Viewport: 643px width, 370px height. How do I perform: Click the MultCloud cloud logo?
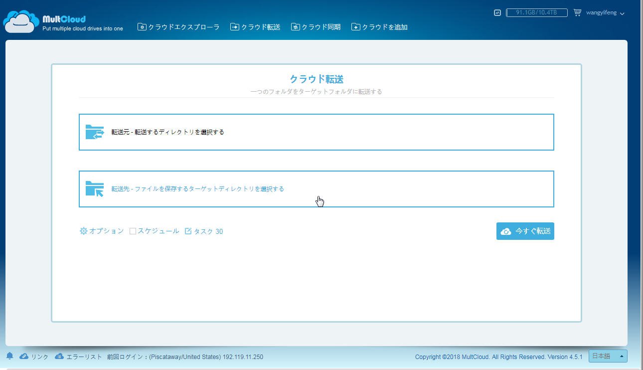point(21,21)
